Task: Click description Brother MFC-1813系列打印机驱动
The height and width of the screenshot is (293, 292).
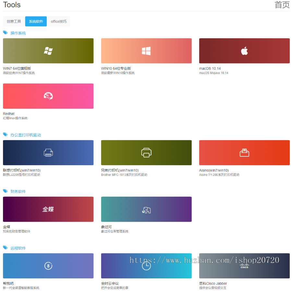Action: click(124, 175)
